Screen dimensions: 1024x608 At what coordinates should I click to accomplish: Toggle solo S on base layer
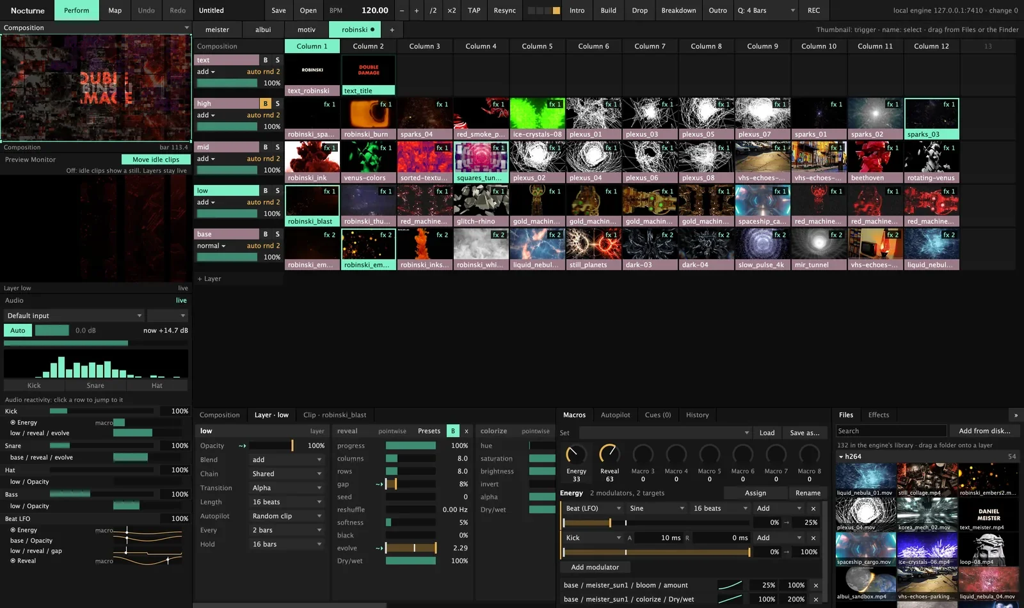[277, 234]
